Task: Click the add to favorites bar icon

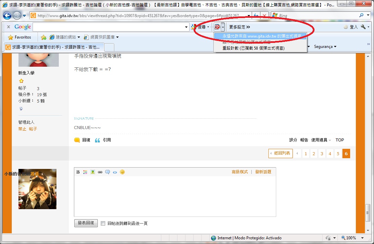Action: (43, 37)
